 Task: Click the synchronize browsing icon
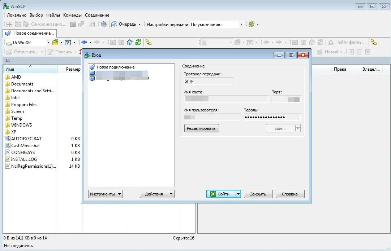(x=18, y=24)
